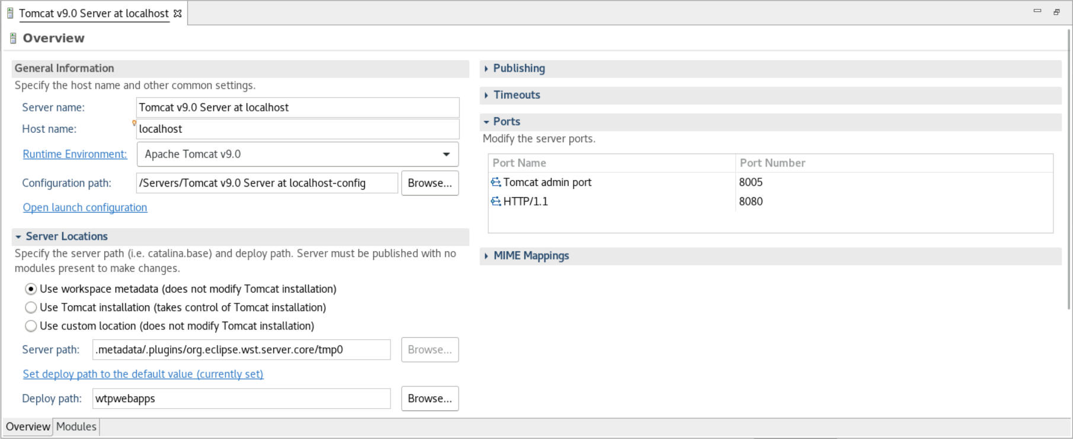Click Browse next to Configuration path
This screenshot has height=439, width=1073.
(x=430, y=183)
